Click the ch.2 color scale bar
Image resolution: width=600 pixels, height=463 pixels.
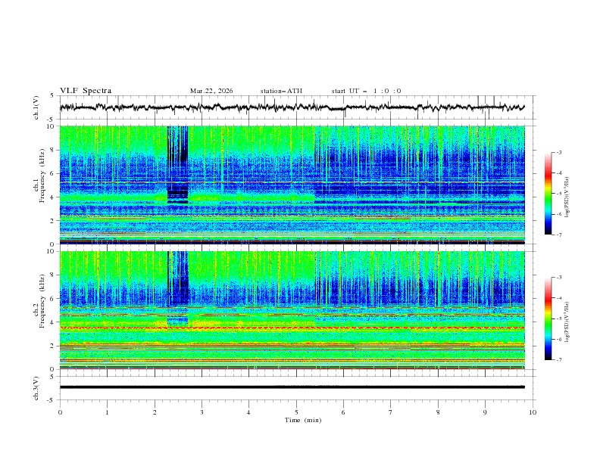548,319
